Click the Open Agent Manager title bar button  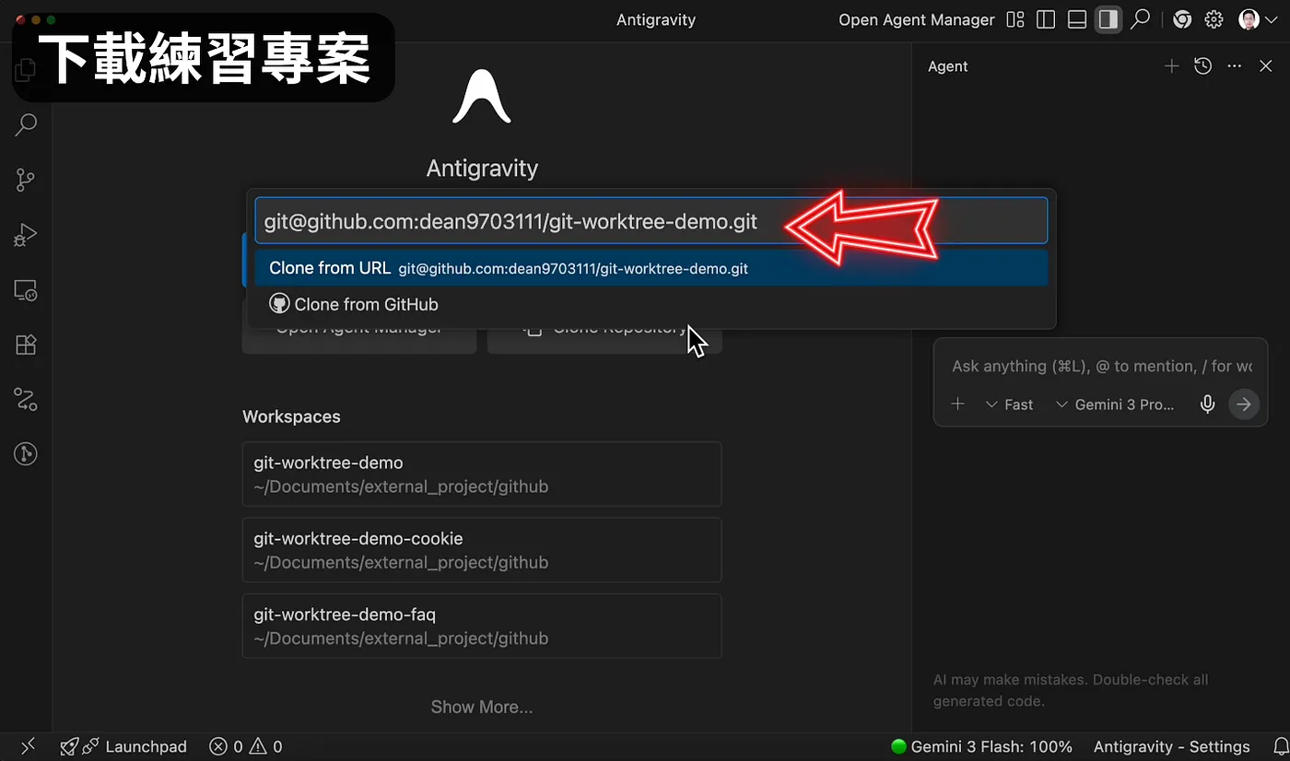(x=916, y=19)
